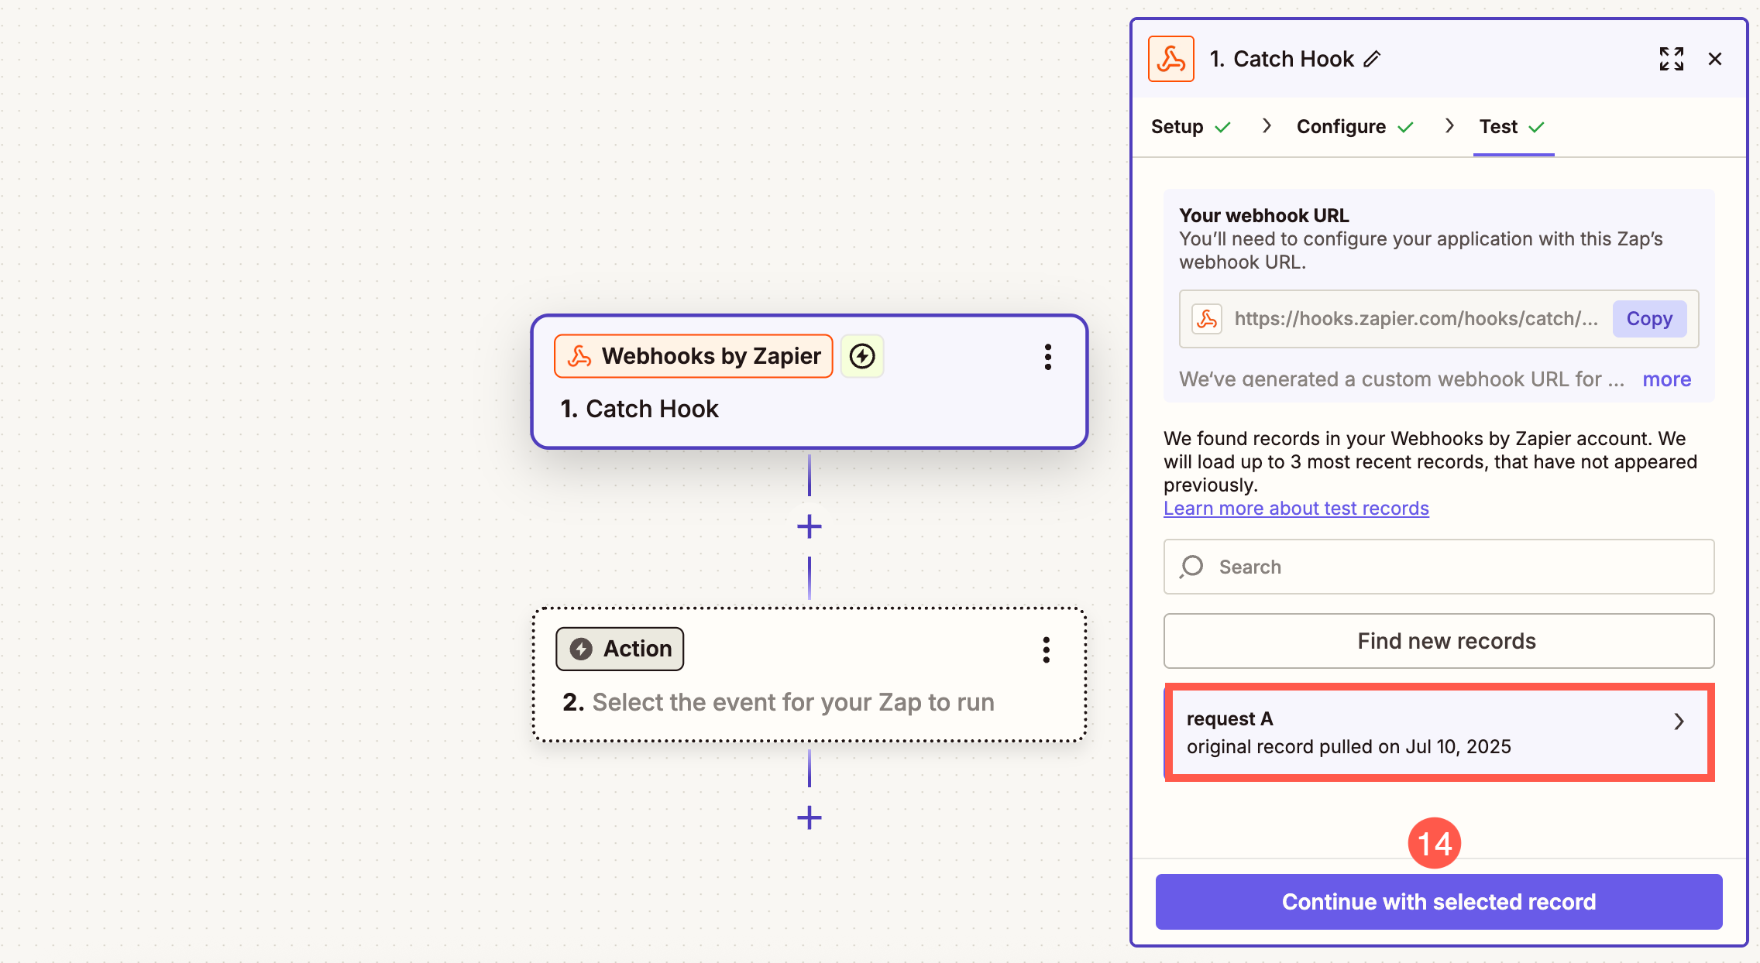Click the Find new records button
Image resolution: width=1760 pixels, height=963 pixels.
coord(1439,641)
